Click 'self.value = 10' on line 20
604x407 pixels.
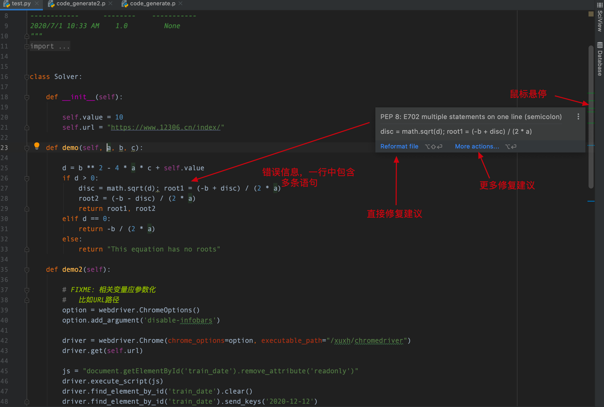[92, 117]
